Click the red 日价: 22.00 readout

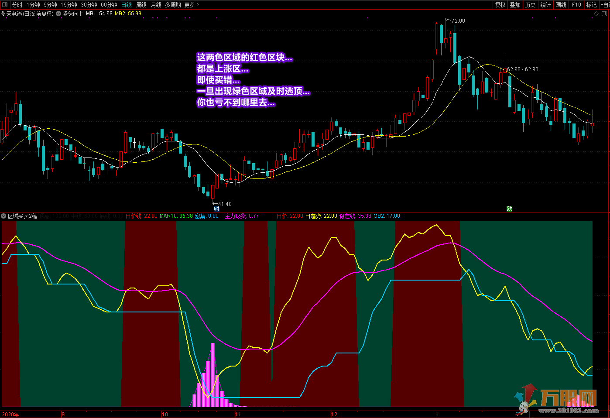click(x=290, y=216)
